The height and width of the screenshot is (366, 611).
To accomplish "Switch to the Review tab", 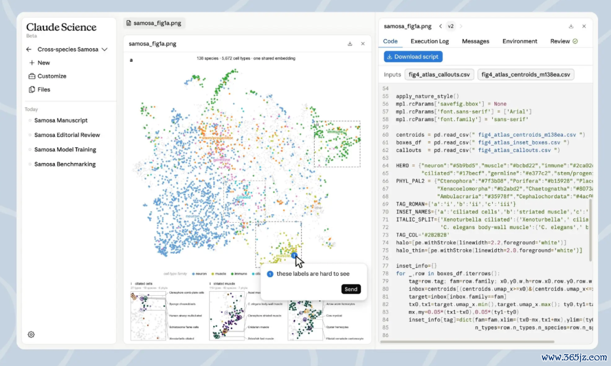I will (x=564, y=41).
